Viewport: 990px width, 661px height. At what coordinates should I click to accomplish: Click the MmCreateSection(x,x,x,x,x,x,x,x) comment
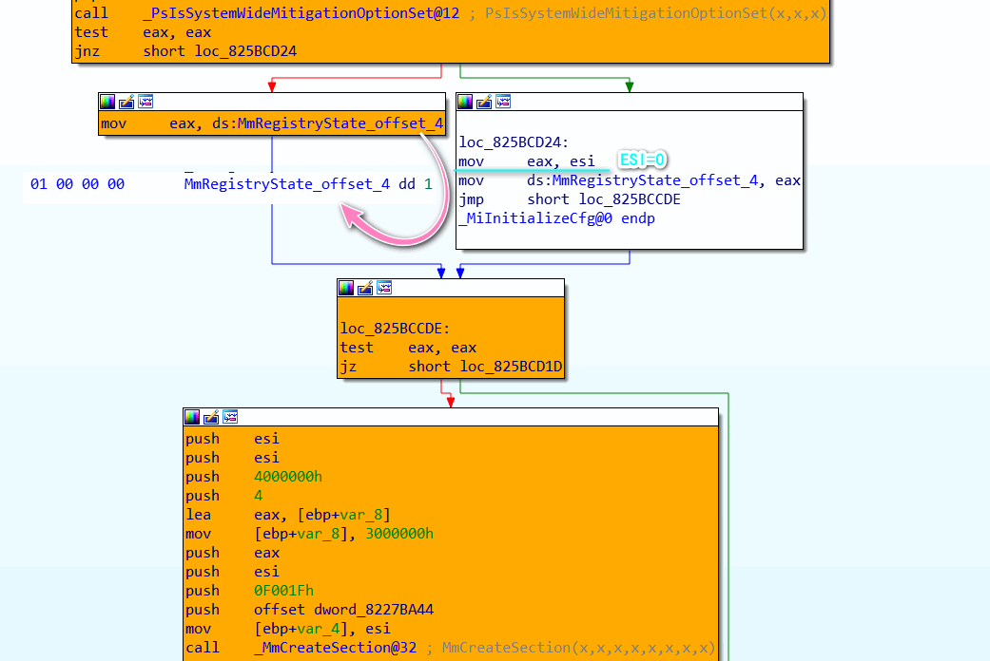pos(578,647)
